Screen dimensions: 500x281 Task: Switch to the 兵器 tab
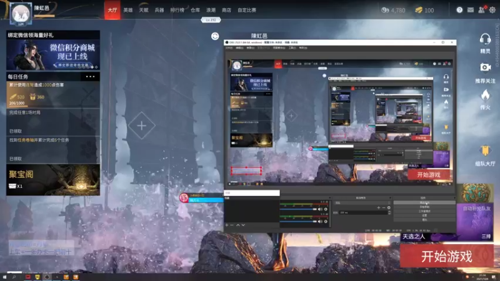click(159, 10)
